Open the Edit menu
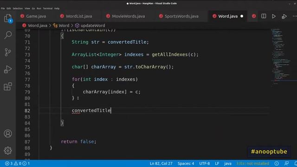 (x=9, y=8)
